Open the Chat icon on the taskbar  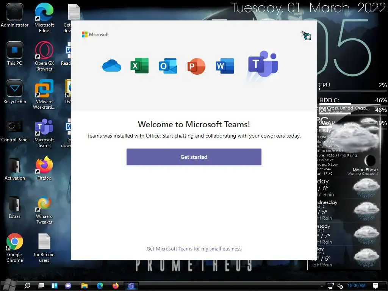coord(68,286)
